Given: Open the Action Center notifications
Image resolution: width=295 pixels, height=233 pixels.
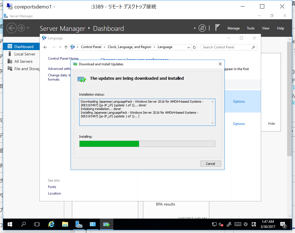Looking at the screenshot, I should click(283, 225).
